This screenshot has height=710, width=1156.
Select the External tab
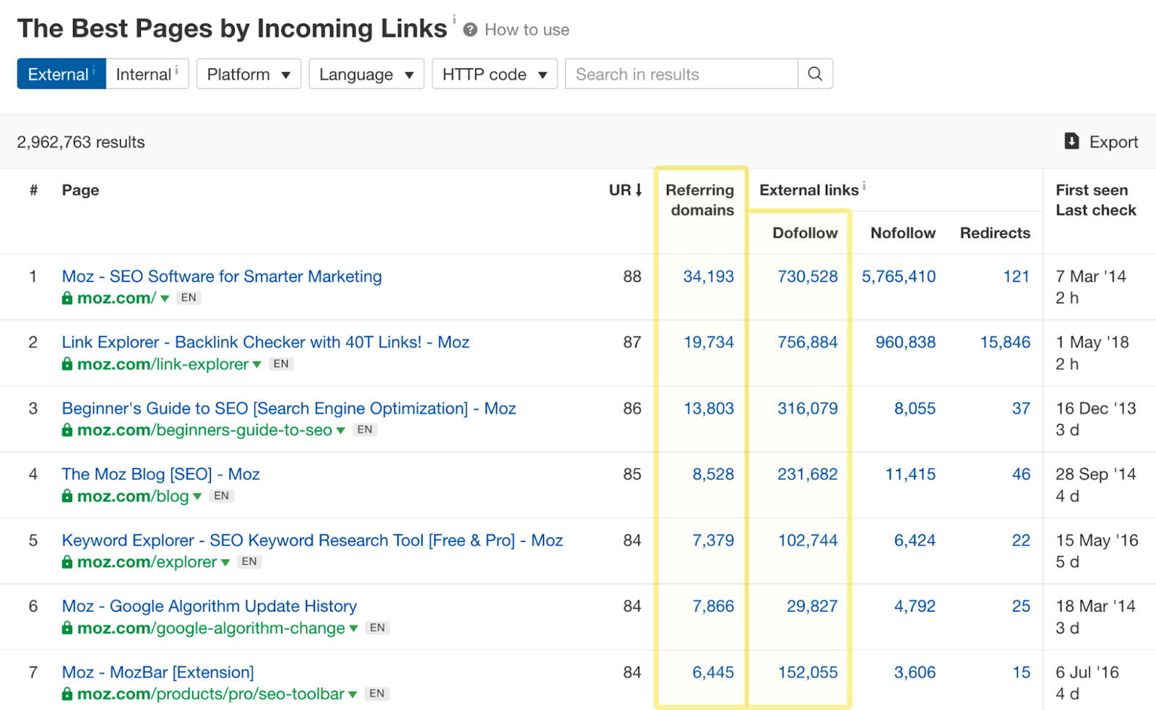coord(61,74)
